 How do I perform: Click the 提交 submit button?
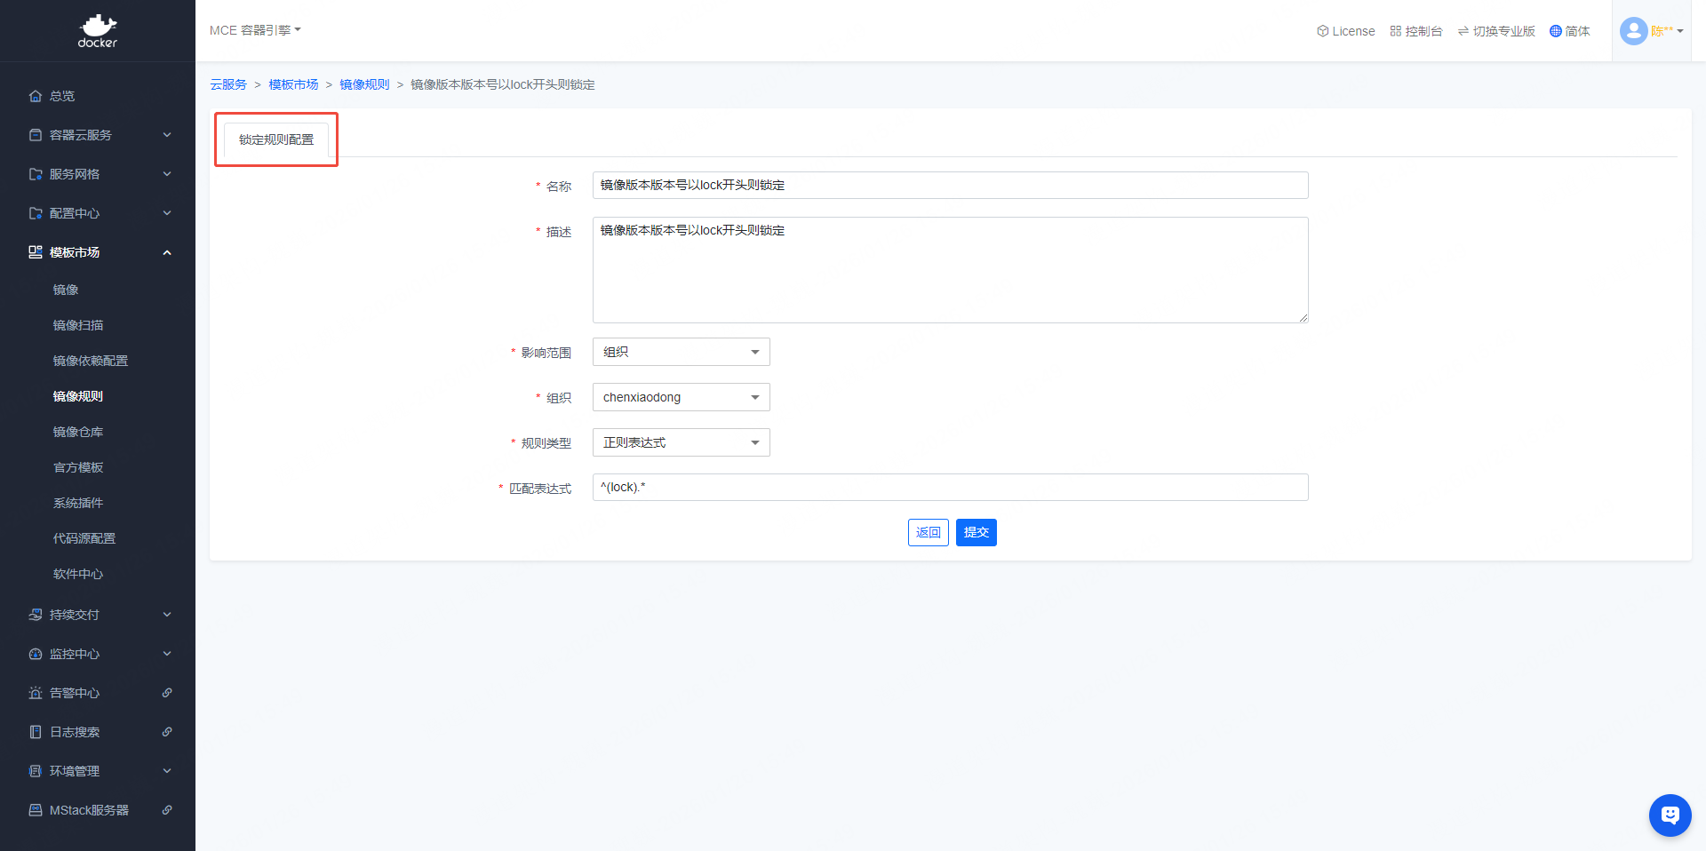click(x=976, y=532)
